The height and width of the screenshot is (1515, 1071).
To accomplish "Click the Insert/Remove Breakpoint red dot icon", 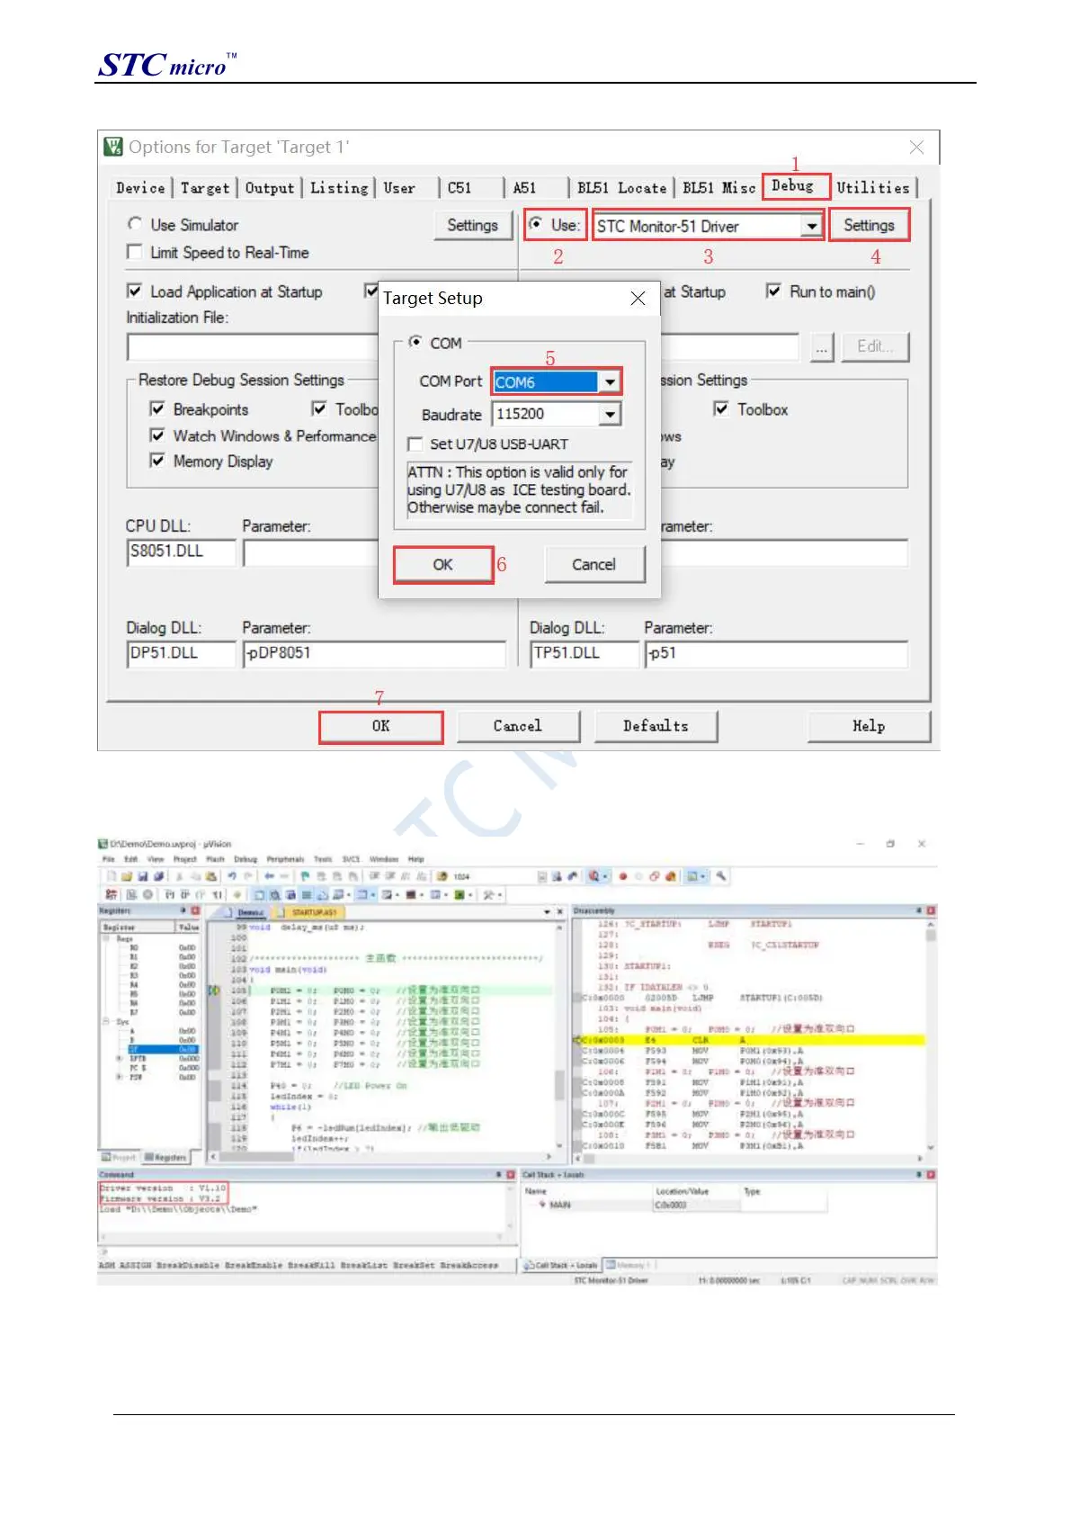I will point(622,876).
